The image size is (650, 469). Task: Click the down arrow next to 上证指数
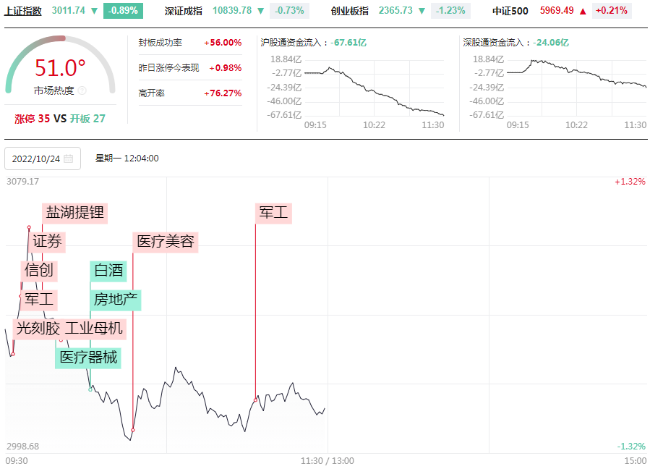pyautogui.click(x=94, y=11)
